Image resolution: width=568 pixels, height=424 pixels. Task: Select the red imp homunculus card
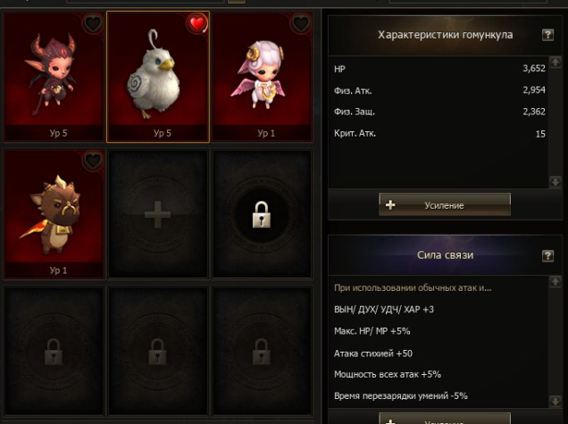pos(54,77)
